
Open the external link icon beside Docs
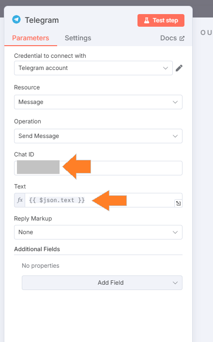pyautogui.click(x=182, y=38)
